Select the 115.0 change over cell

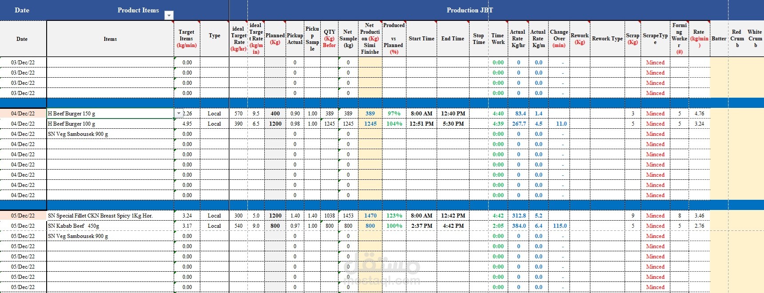[x=560, y=226]
